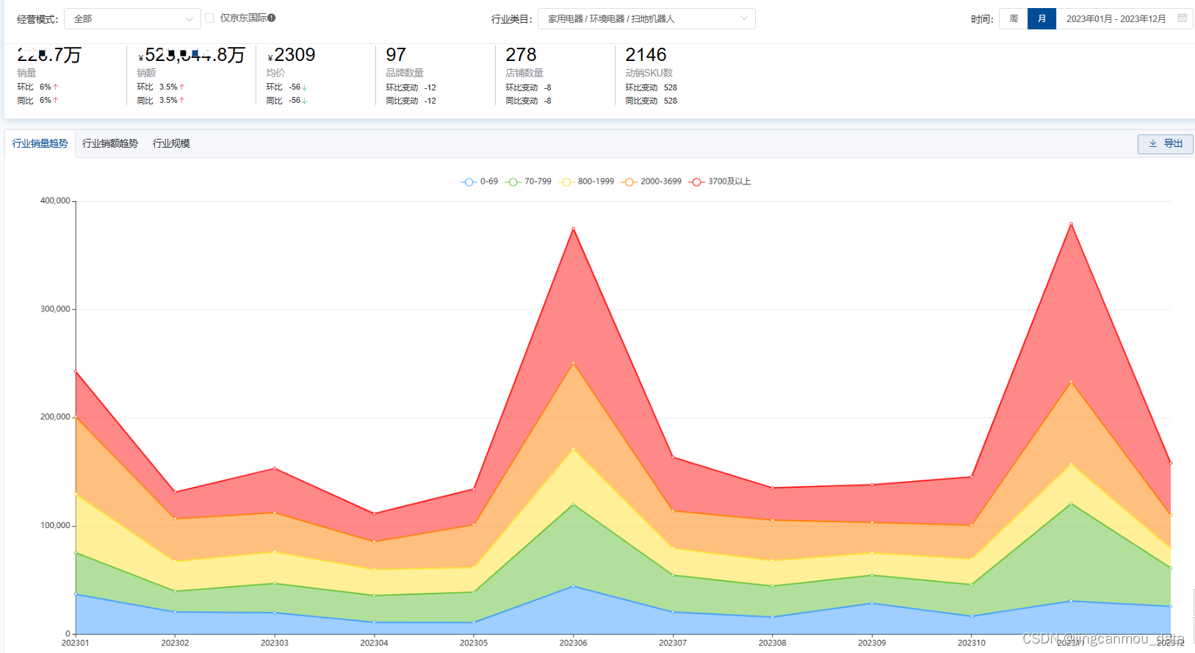The image size is (1195, 653).
Task: Hide the 3700及以上 legend series
Action: 720,181
